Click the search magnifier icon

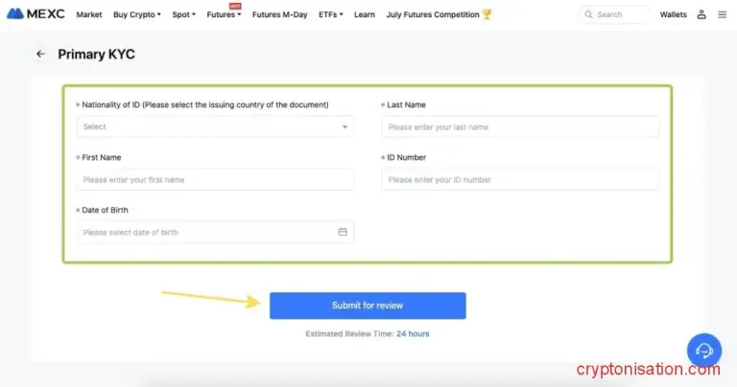(588, 14)
